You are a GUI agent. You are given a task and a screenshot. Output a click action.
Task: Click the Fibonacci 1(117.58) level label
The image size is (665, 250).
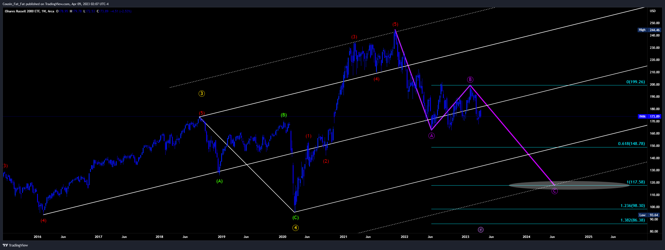click(636, 182)
